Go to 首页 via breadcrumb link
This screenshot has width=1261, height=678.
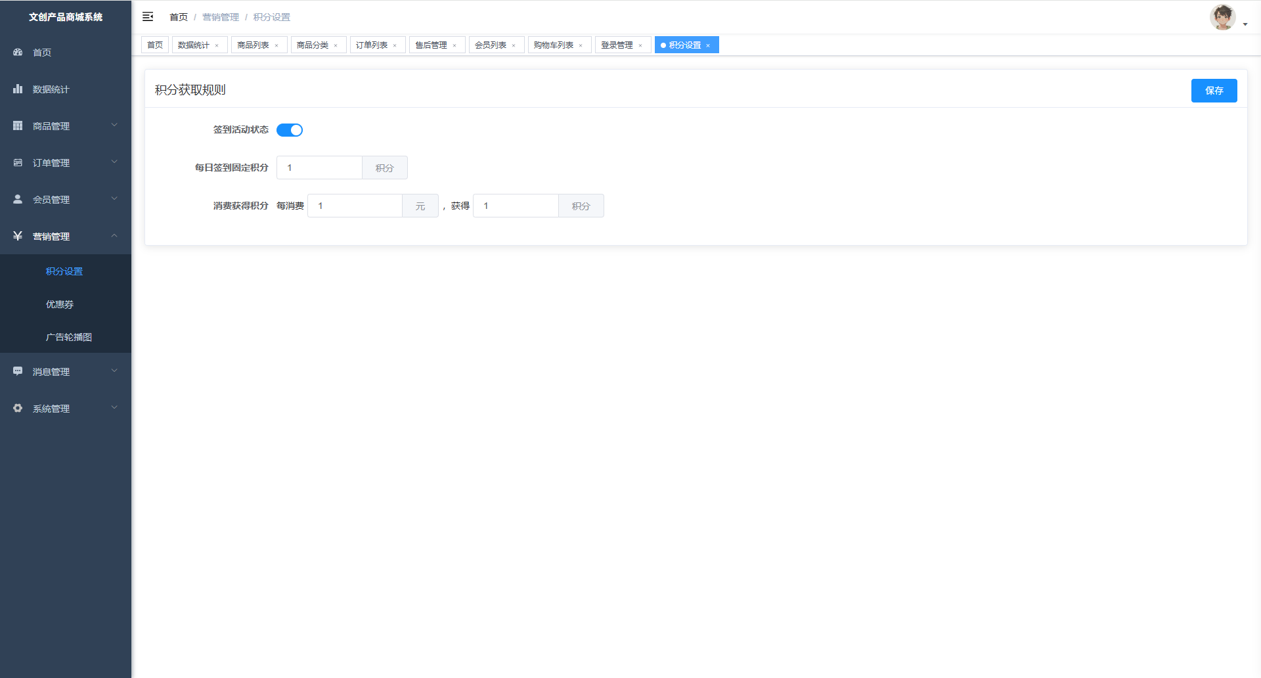[179, 17]
